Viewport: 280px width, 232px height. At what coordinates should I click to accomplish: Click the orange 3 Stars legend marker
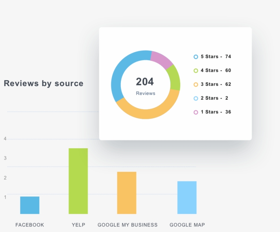(x=195, y=84)
